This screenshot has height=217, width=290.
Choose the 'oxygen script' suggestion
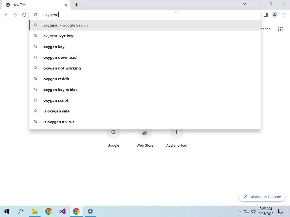click(x=145, y=100)
